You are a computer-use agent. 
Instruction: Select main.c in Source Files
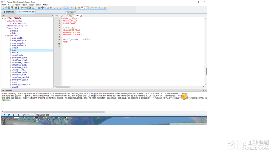point(15,31)
